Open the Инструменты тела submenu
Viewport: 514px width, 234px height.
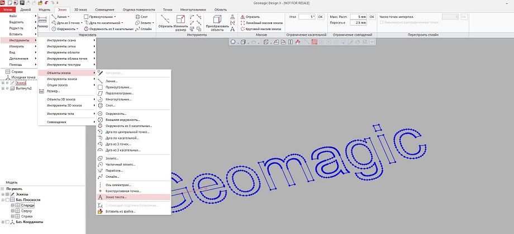67,114
